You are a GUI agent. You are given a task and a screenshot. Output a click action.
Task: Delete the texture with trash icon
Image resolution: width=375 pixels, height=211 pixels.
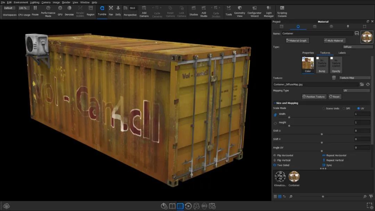(334, 78)
